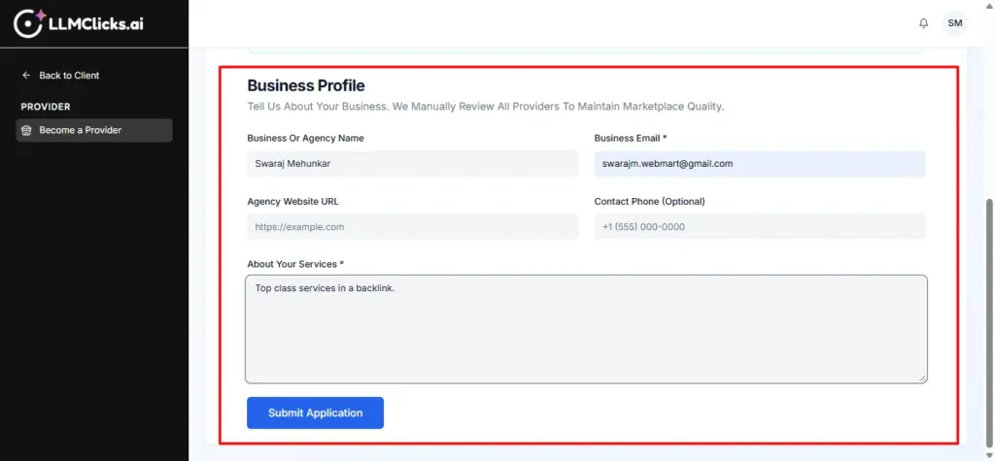The width and height of the screenshot is (995, 461).
Task: Click the Contact Phone (Optional) label
Action: [x=649, y=202]
